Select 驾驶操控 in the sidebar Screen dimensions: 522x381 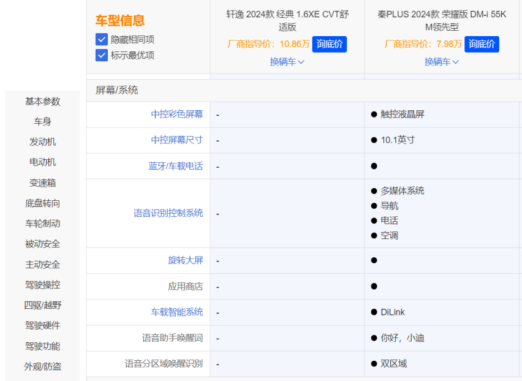click(43, 285)
